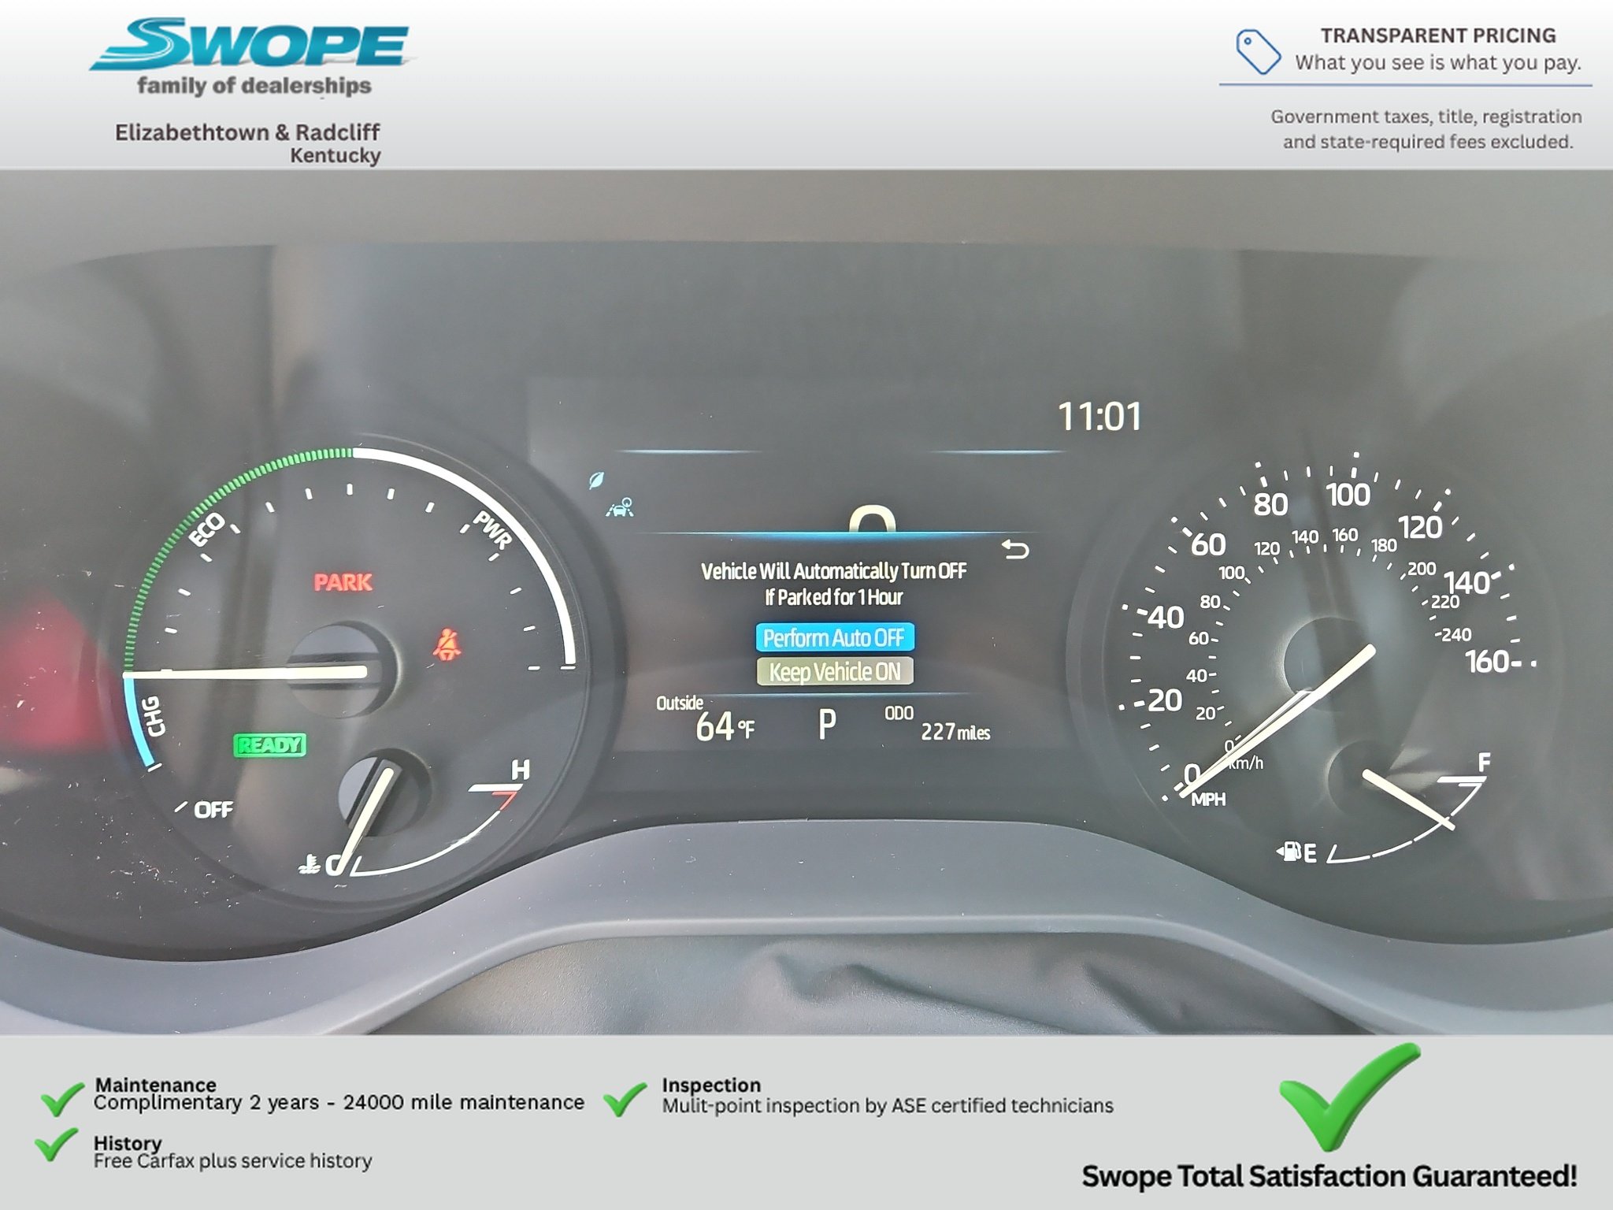The width and height of the screenshot is (1613, 1210).
Task: Click the red seatbelt warning icon
Action: pos(447,644)
